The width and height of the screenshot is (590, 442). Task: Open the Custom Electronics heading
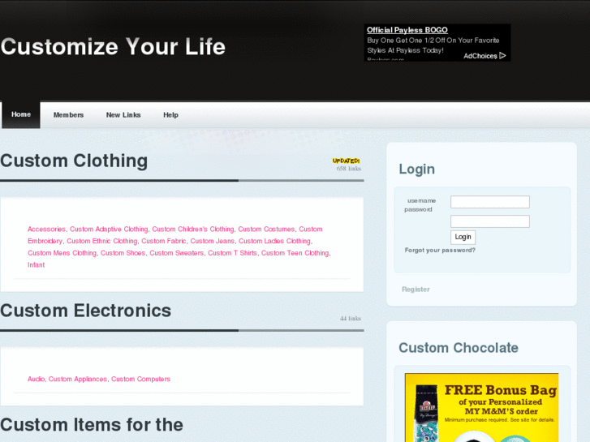click(x=86, y=311)
